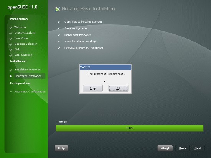The image size is (211, 158).
Task: Click the Installation Overview checkmark icon
Action: [11, 70]
